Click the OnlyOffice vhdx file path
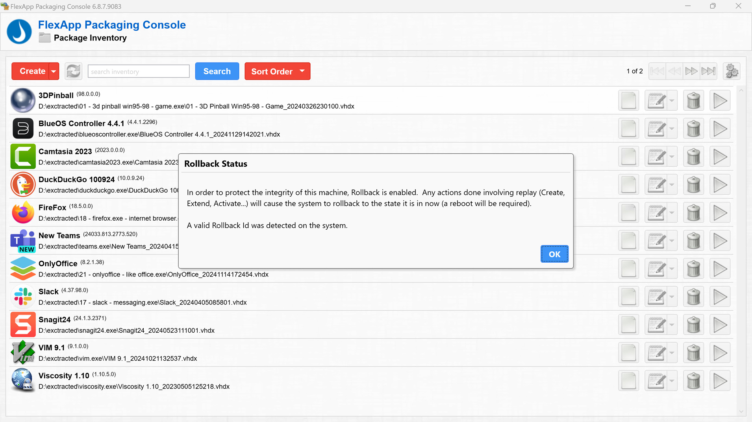This screenshot has width=752, height=422. [x=154, y=275]
